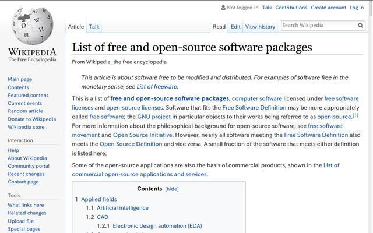Open the Help link

(13, 150)
